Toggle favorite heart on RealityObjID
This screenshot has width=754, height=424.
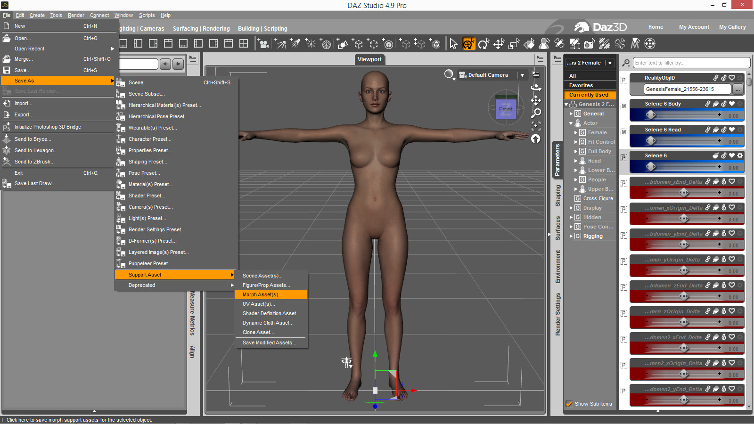pyautogui.click(x=732, y=78)
